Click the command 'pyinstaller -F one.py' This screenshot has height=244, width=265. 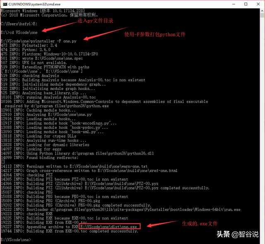click(x=54, y=41)
